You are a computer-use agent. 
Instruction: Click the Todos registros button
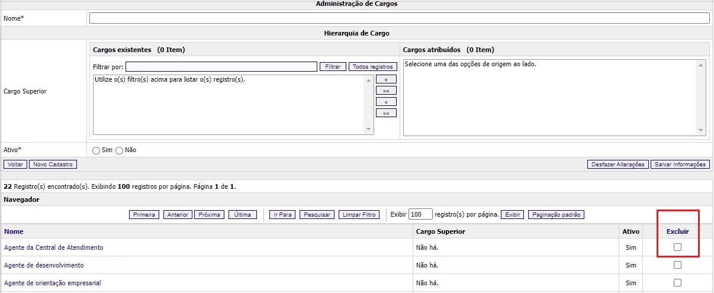(372, 67)
